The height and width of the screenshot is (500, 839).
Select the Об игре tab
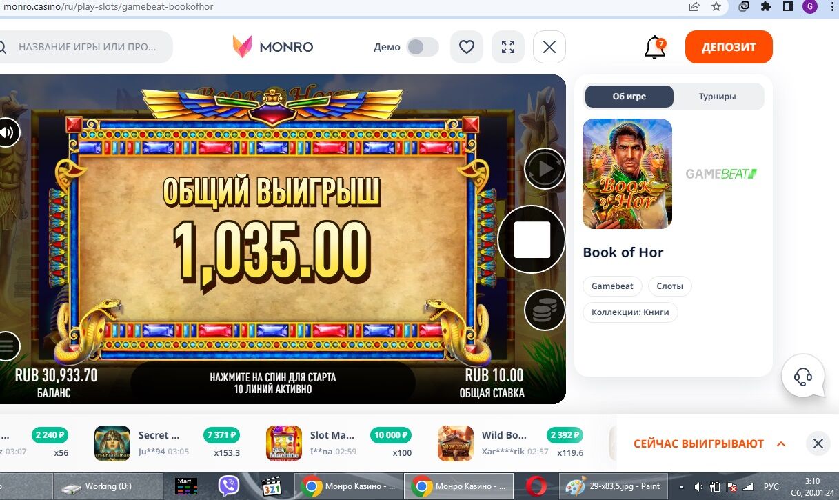tap(629, 97)
